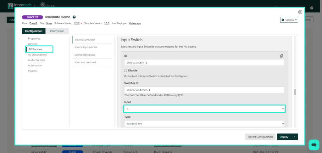The height and width of the screenshot is (153, 322).
Task: Open the chat support widget icon
Action: click(x=314, y=145)
